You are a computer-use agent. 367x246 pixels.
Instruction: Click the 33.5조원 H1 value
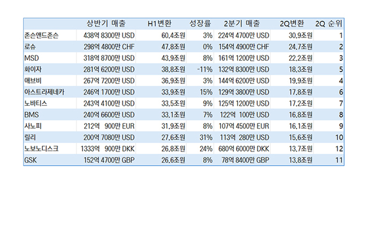coord(173,104)
